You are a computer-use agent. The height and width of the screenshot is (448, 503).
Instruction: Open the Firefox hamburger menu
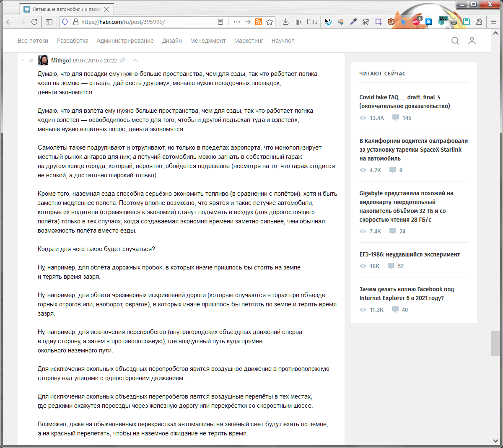494,22
